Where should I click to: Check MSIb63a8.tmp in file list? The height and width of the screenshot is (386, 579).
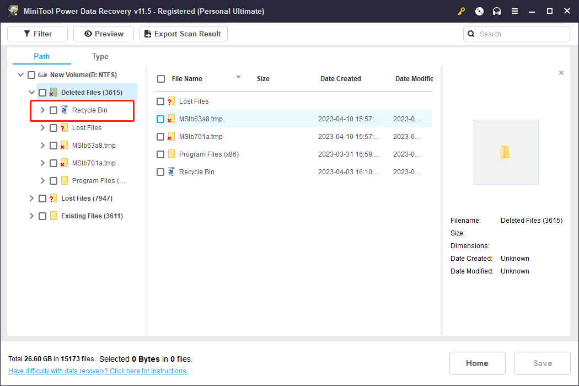[160, 119]
